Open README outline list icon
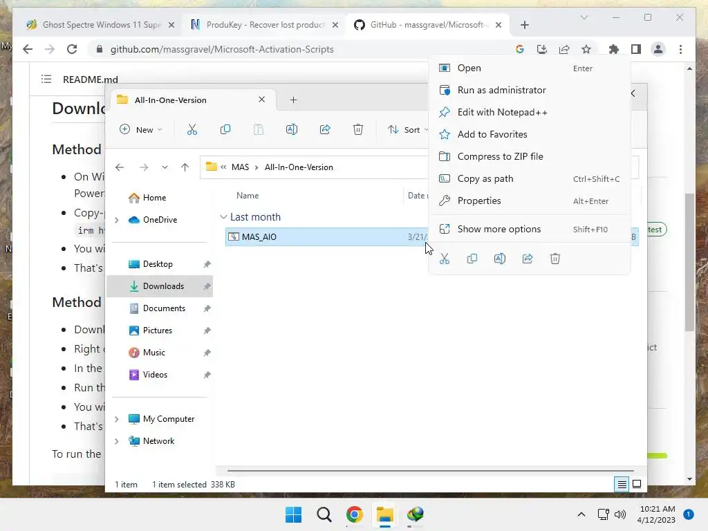Image resolution: width=708 pixels, height=531 pixels. point(46,80)
